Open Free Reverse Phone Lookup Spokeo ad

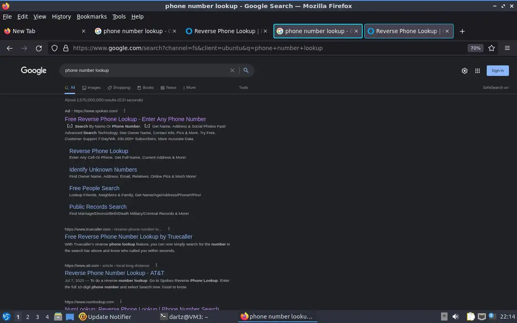(135, 119)
